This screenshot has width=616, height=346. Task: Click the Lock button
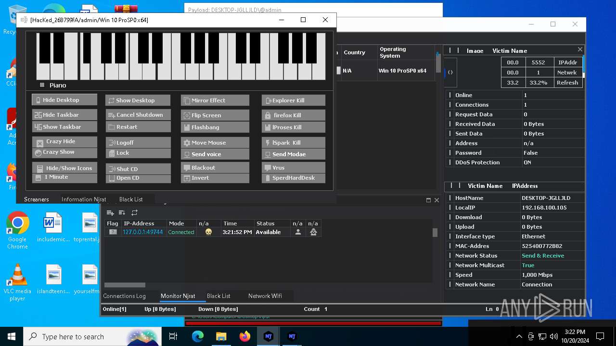pos(138,153)
